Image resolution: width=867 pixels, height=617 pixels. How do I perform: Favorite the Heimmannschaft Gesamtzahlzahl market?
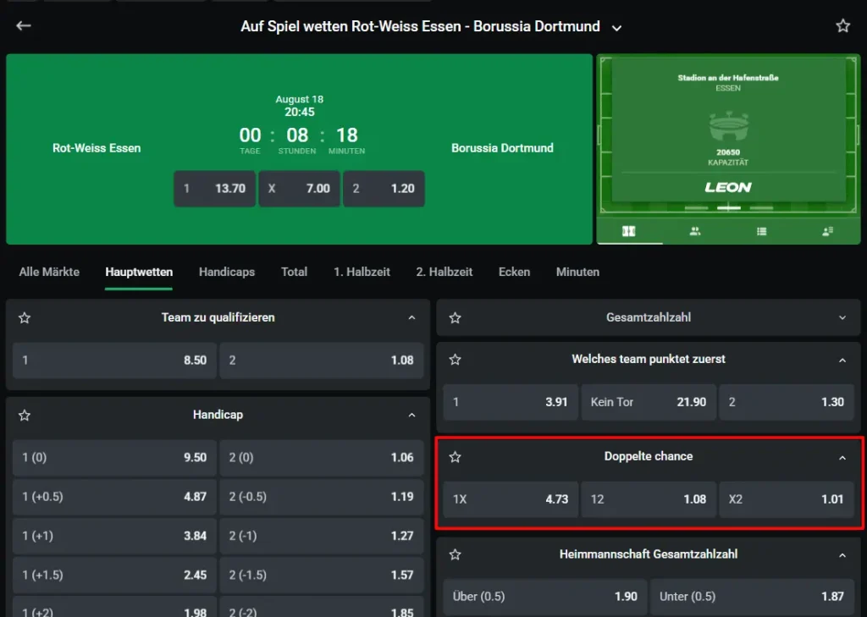click(455, 554)
